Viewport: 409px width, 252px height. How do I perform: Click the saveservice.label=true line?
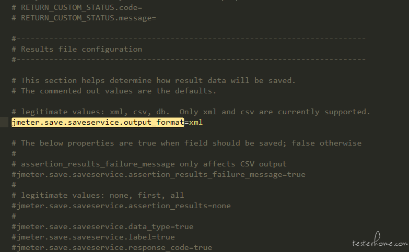click(93, 237)
